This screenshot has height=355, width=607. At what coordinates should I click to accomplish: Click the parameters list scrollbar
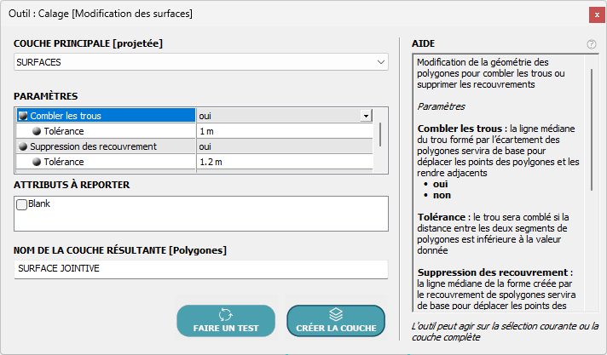380,135
